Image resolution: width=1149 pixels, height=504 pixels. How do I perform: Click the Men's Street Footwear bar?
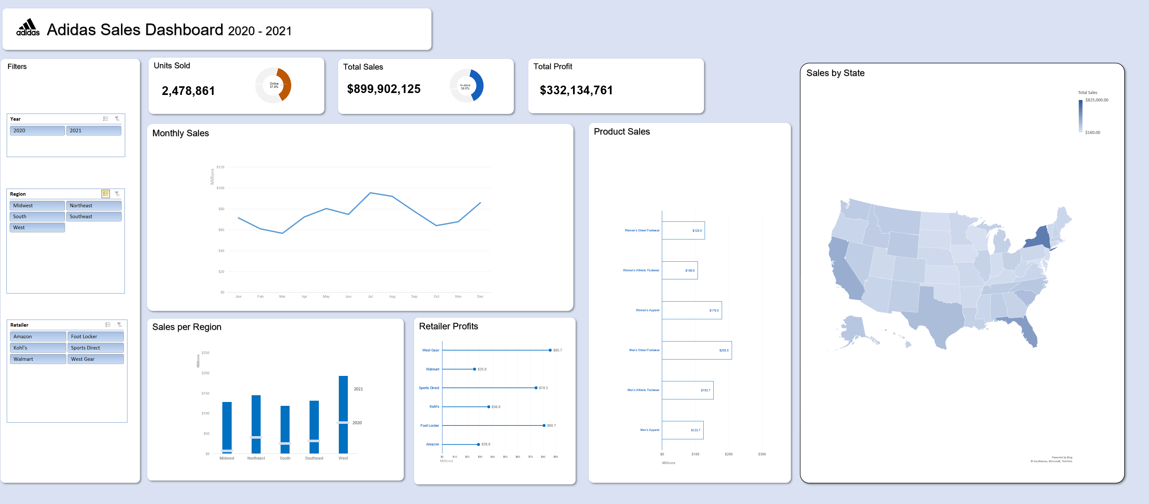tap(697, 350)
